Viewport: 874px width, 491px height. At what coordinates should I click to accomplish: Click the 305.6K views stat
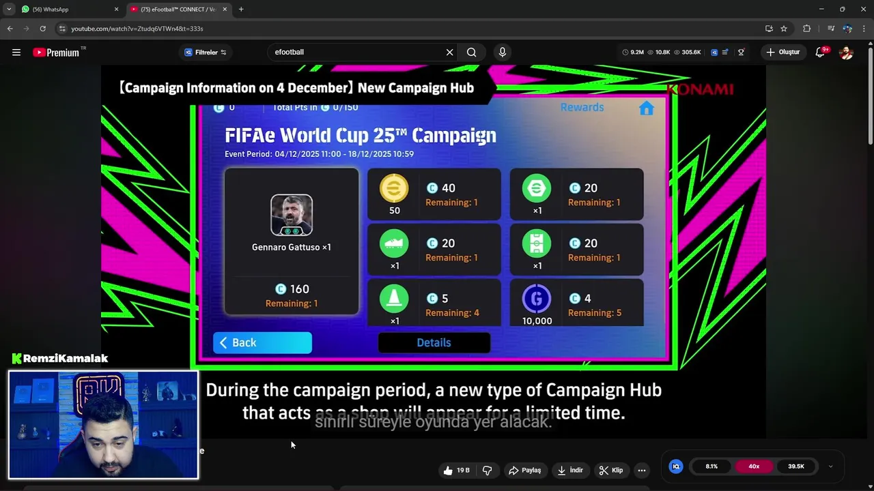(x=687, y=53)
